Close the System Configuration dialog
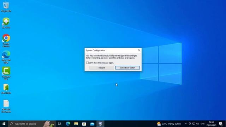Screen dimensions: 226x127 click(x=139, y=50)
